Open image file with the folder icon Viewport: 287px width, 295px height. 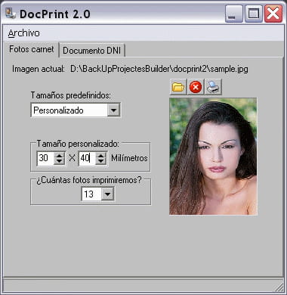178,87
